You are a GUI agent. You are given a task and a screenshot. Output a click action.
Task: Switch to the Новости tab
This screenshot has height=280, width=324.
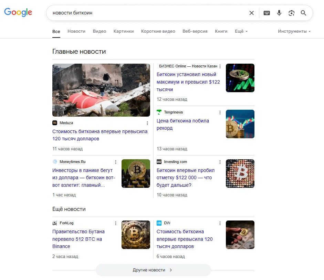click(76, 31)
